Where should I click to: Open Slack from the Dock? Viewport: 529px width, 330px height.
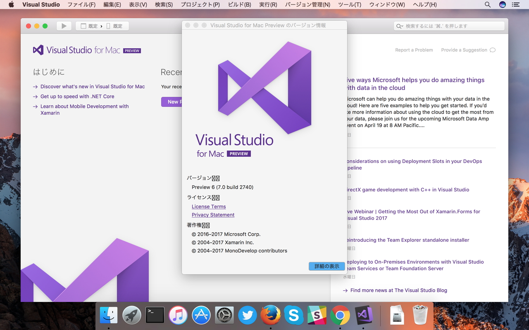point(317,315)
